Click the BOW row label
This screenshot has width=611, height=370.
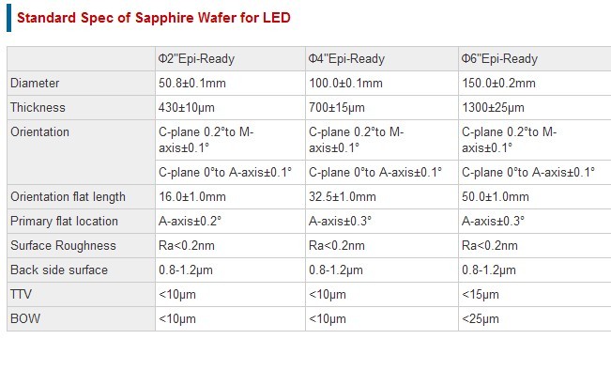click(25, 318)
